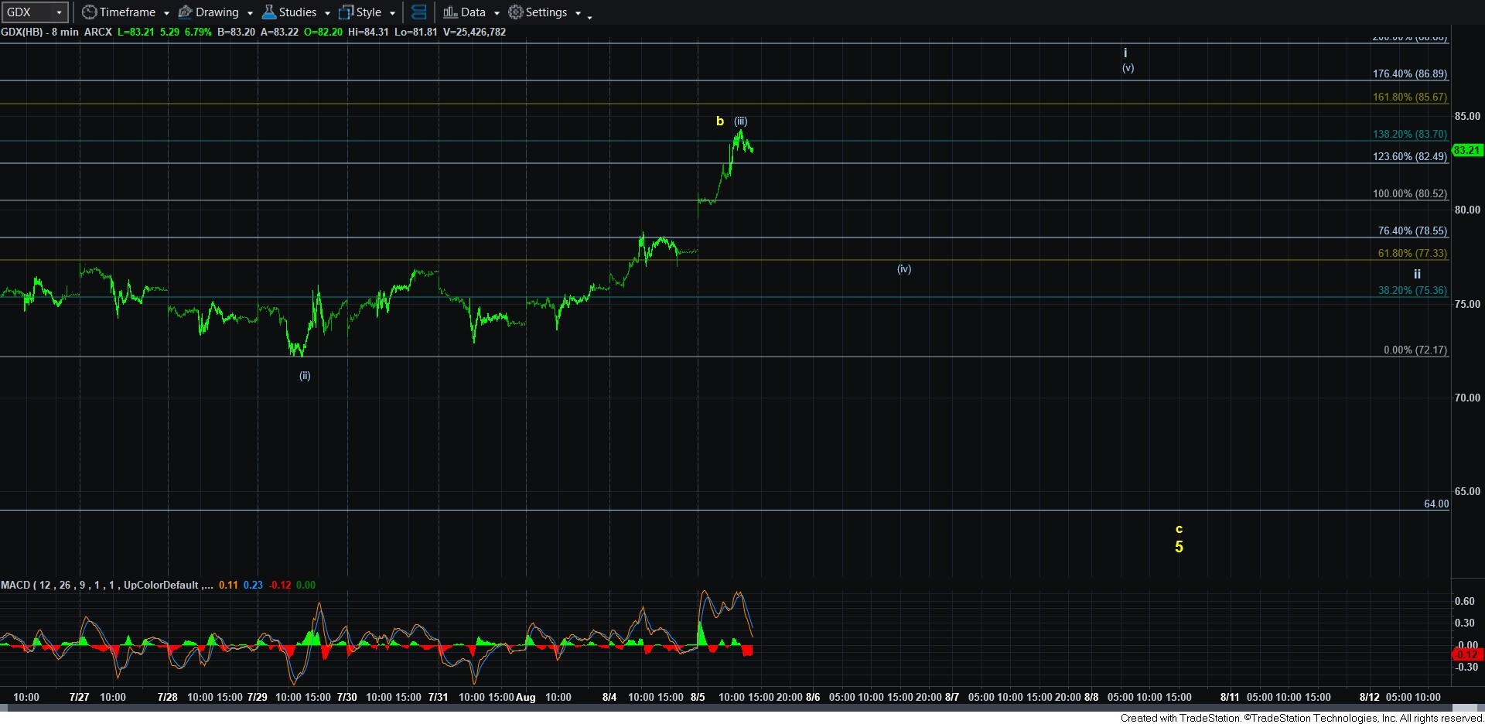Open the Timeframe menu button
Screen dimensions: 1485x724
(x=118, y=12)
